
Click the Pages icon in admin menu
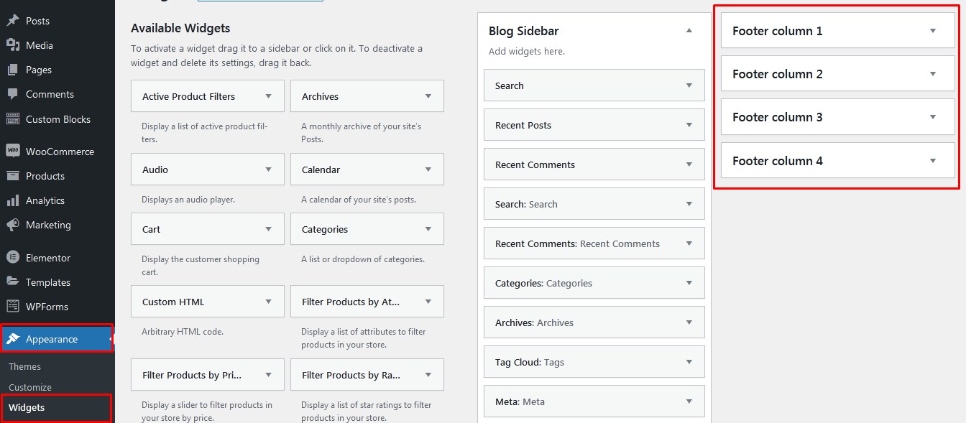[x=13, y=70]
